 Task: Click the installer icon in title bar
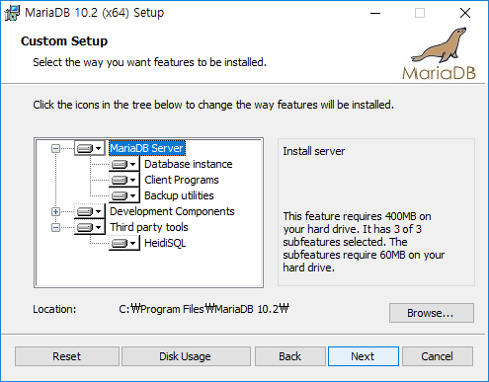coord(12,13)
